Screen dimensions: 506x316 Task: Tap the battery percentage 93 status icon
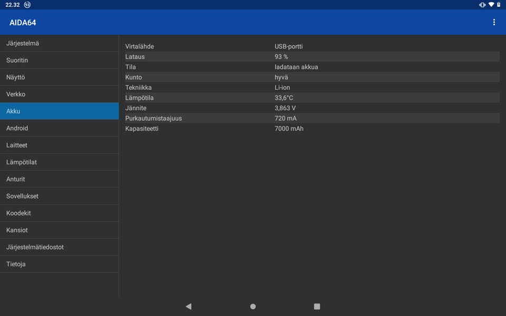click(x=27, y=5)
